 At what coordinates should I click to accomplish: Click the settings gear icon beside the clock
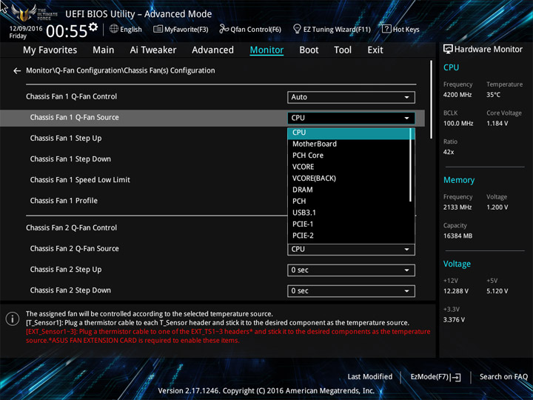click(93, 27)
